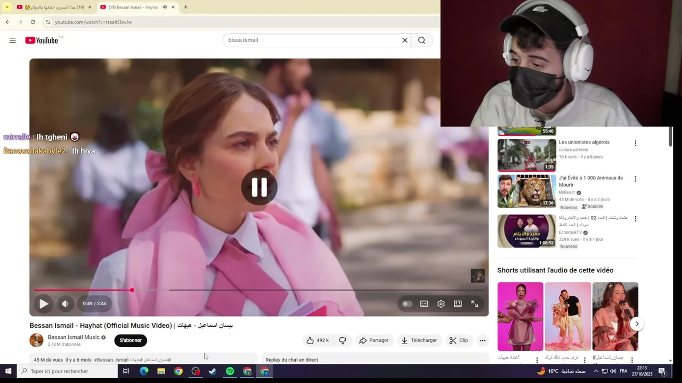The height and width of the screenshot is (383, 682).
Task: Turn on subtitles in the player
Action: (424, 304)
